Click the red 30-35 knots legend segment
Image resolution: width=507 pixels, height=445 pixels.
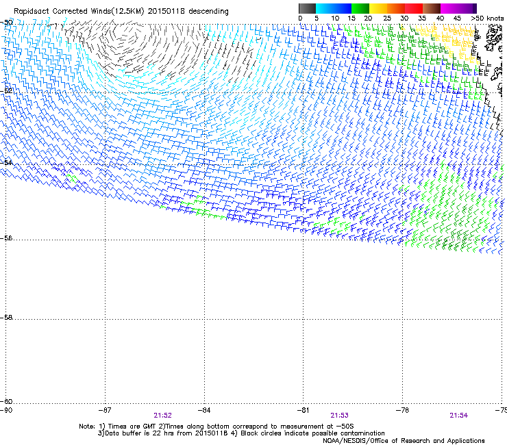[x=414, y=8]
